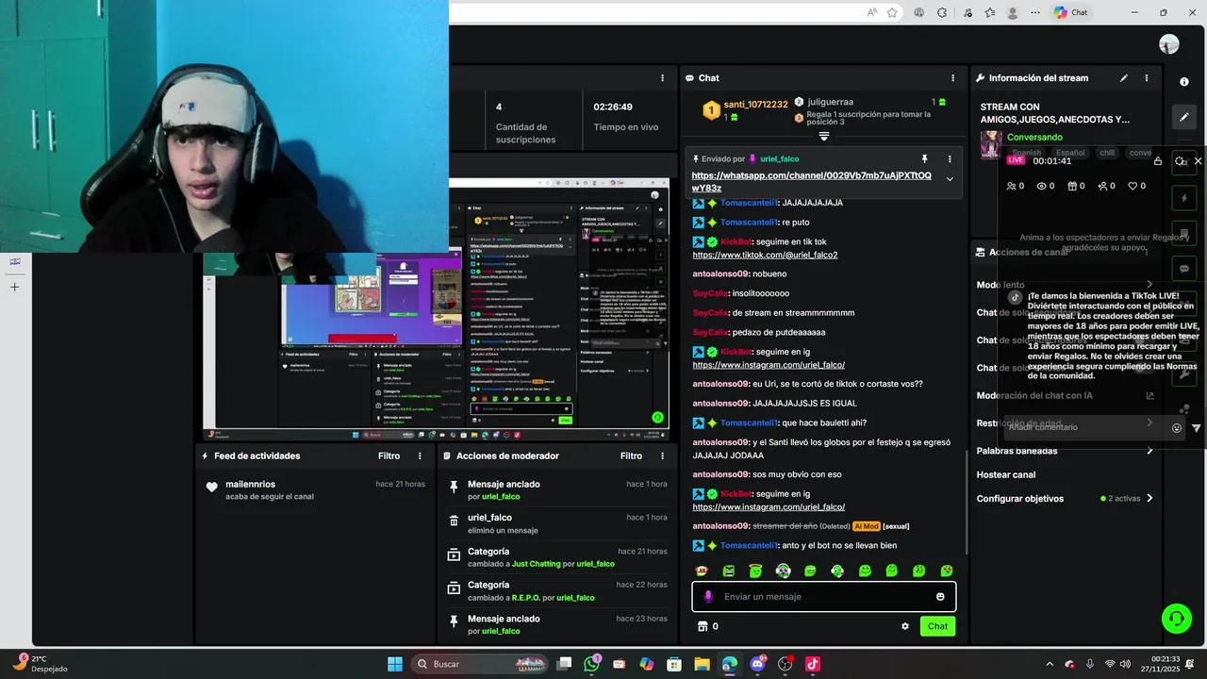Click 'Tiempo en vivo' timer 02:26:49

point(613,107)
